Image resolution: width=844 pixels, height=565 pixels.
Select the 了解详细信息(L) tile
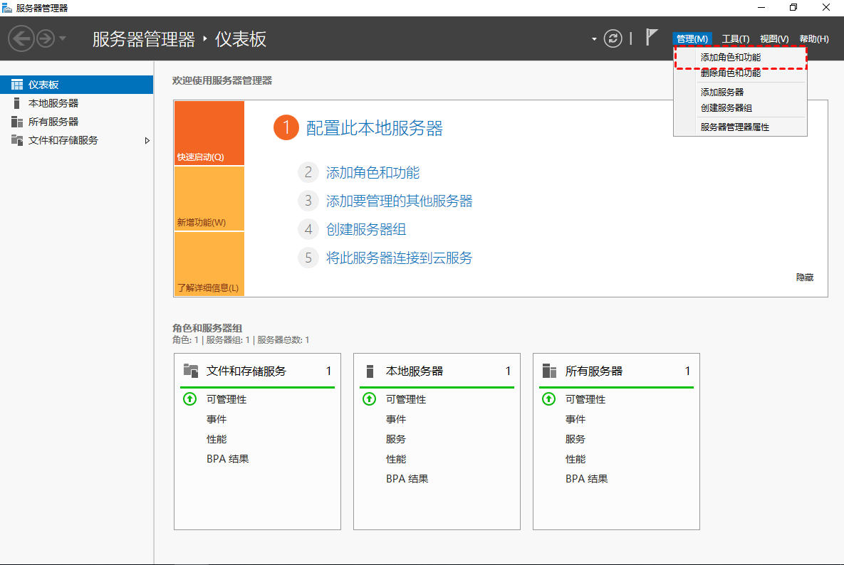(209, 264)
